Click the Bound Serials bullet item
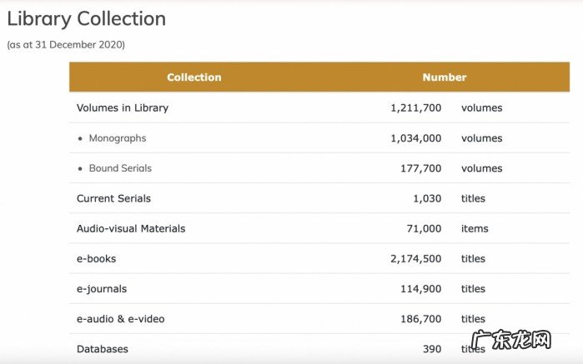This screenshot has height=364, width=583. tap(120, 168)
